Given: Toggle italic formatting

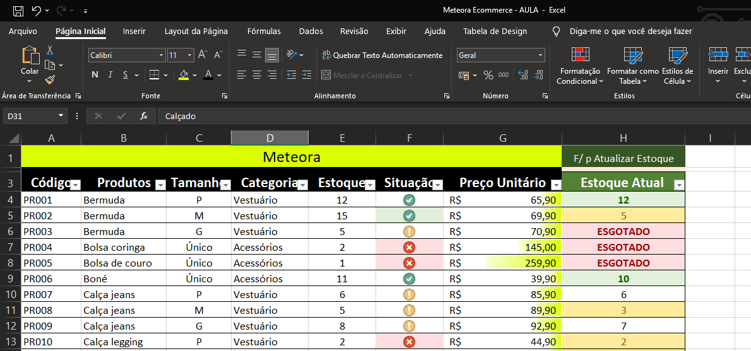Looking at the screenshot, I should click(110, 74).
